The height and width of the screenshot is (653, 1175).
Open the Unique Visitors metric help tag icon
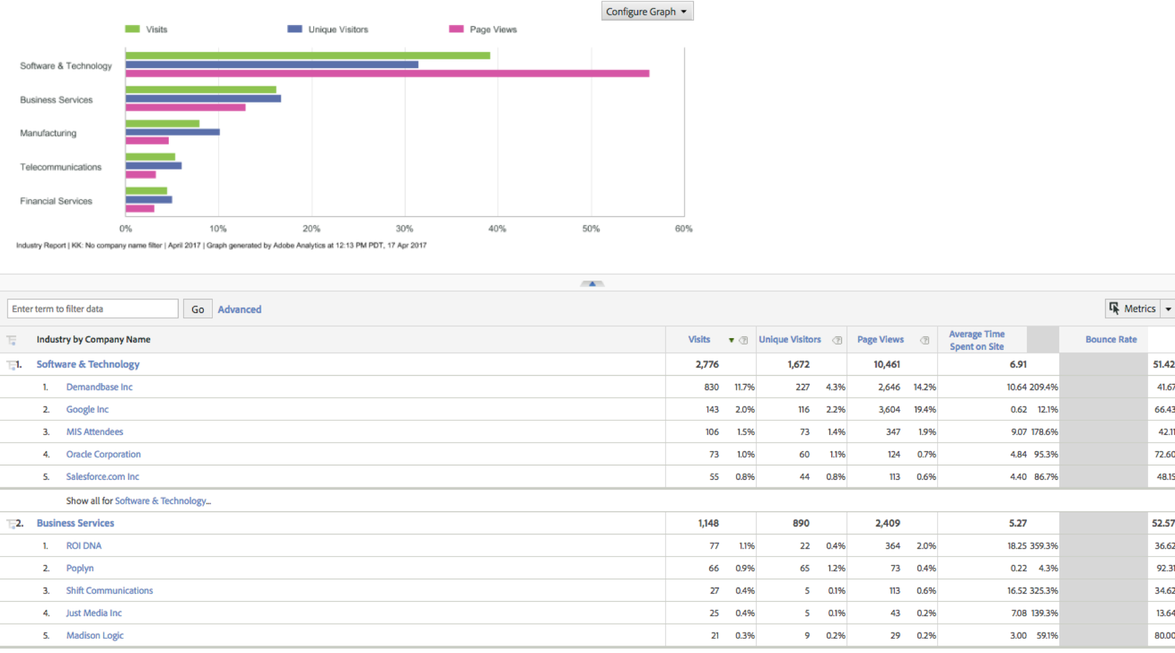837,340
